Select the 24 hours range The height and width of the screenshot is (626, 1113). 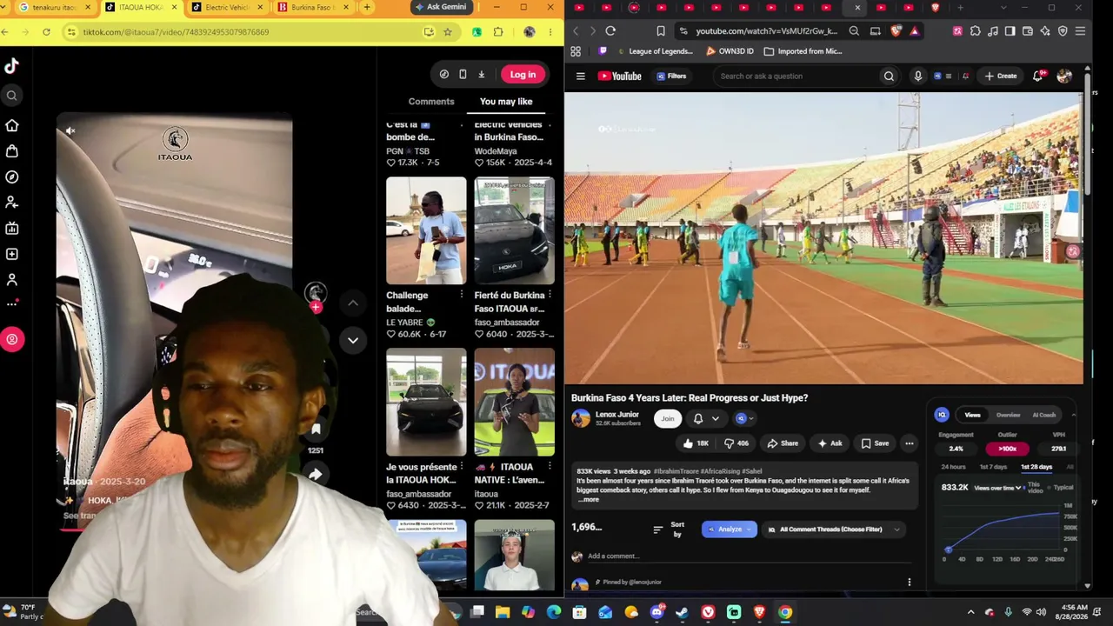pos(953,468)
